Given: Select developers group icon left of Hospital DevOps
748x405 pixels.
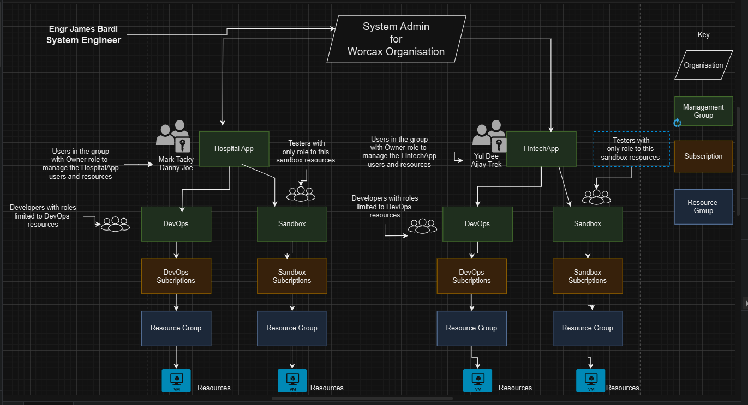Looking at the screenshot, I should (x=115, y=224).
